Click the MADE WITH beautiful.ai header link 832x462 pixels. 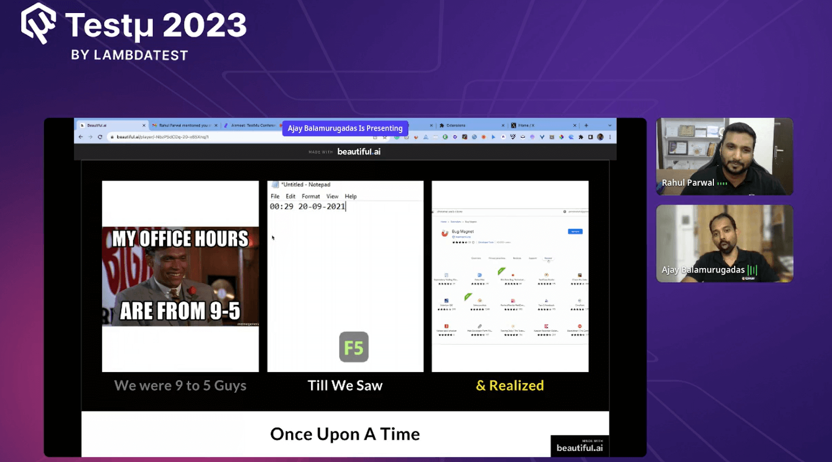[x=345, y=151]
